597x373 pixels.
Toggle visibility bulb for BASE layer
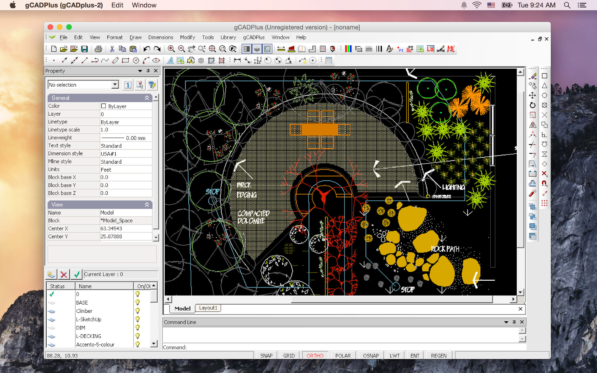[137, 302]
